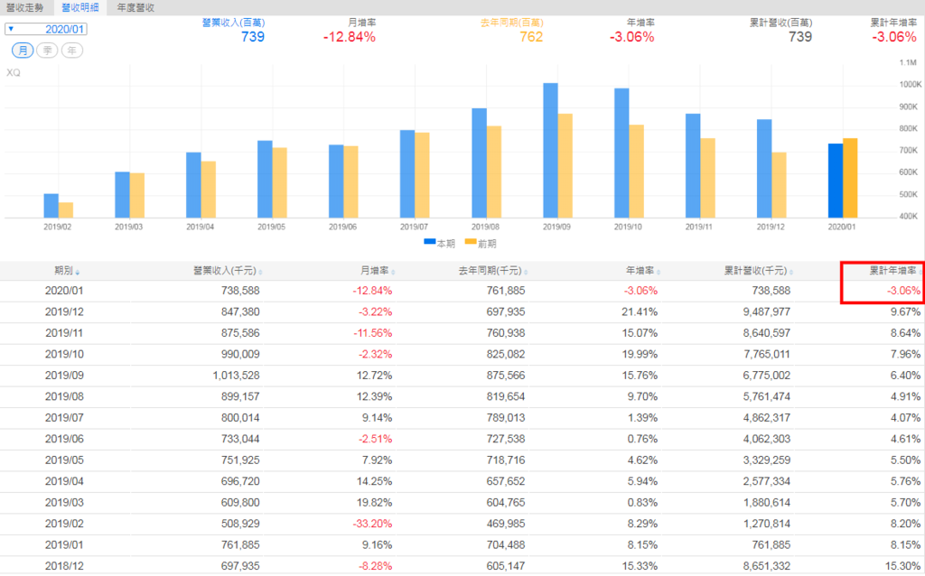Click the 2019/02 blue chart bar
Screen dimensions: 925x576
click(51, 207)
